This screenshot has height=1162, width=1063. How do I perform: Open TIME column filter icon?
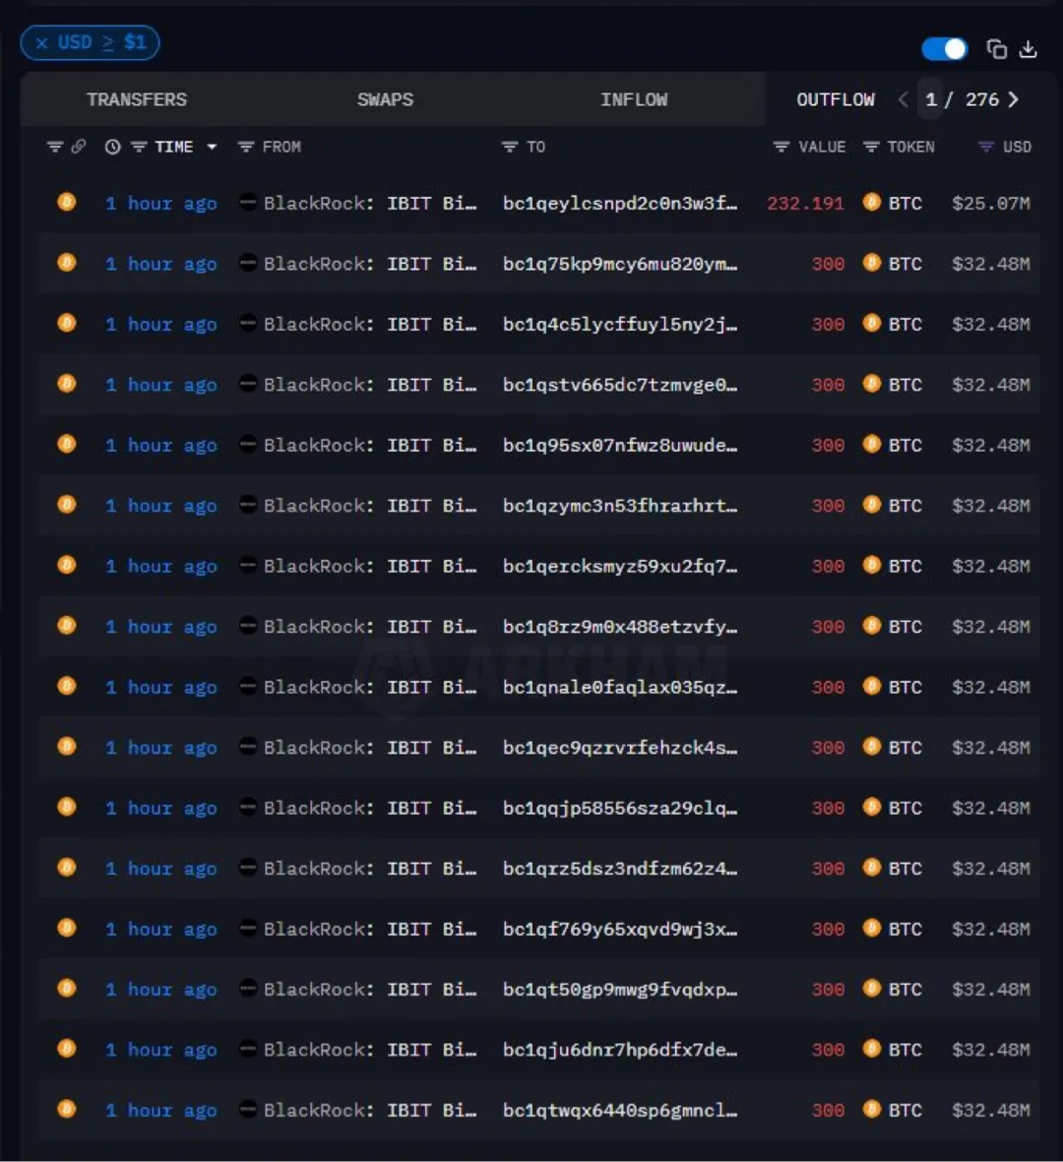tap(139, 147)
